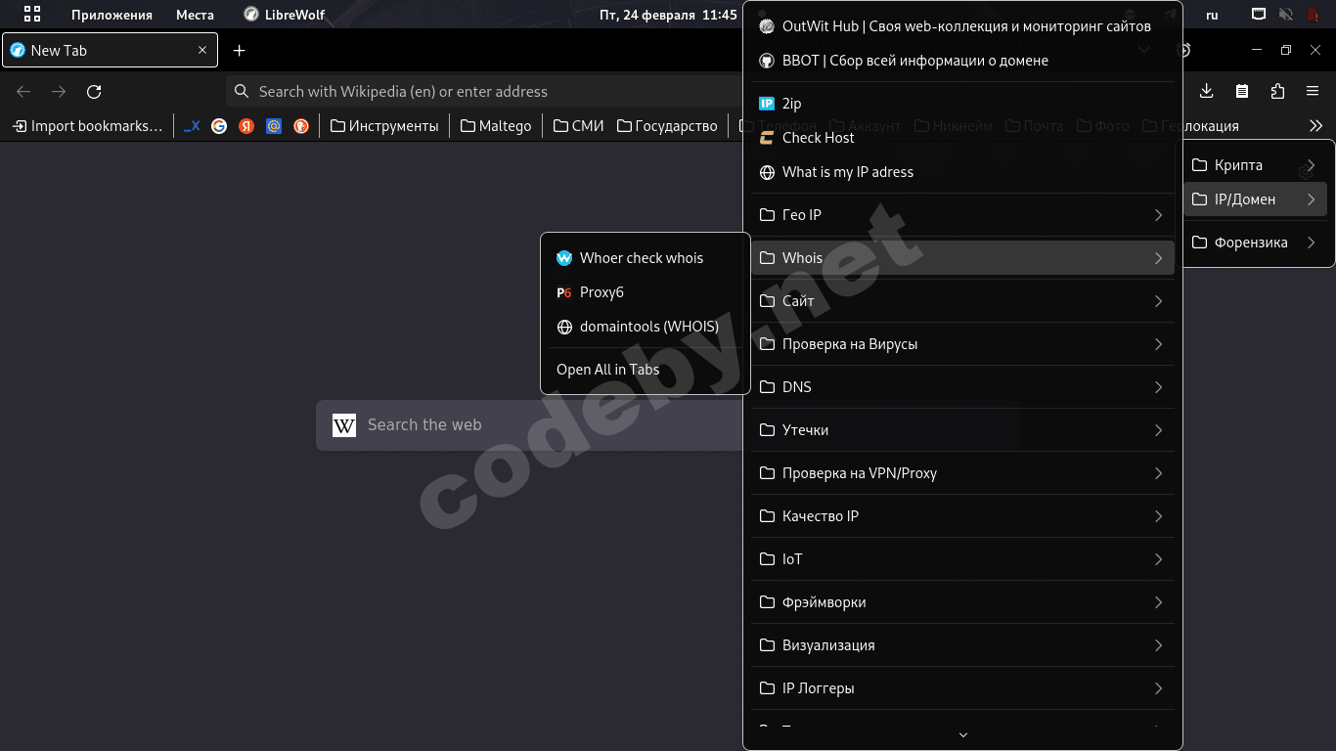Expand the Визуализация folder
The height and width of the screenshot is (751, 1336).
click(x=962, y=645)
